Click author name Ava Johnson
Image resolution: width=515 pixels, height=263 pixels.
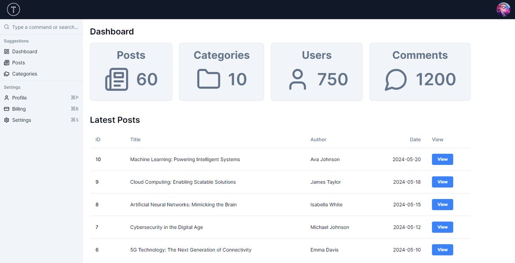click(325, 160)
